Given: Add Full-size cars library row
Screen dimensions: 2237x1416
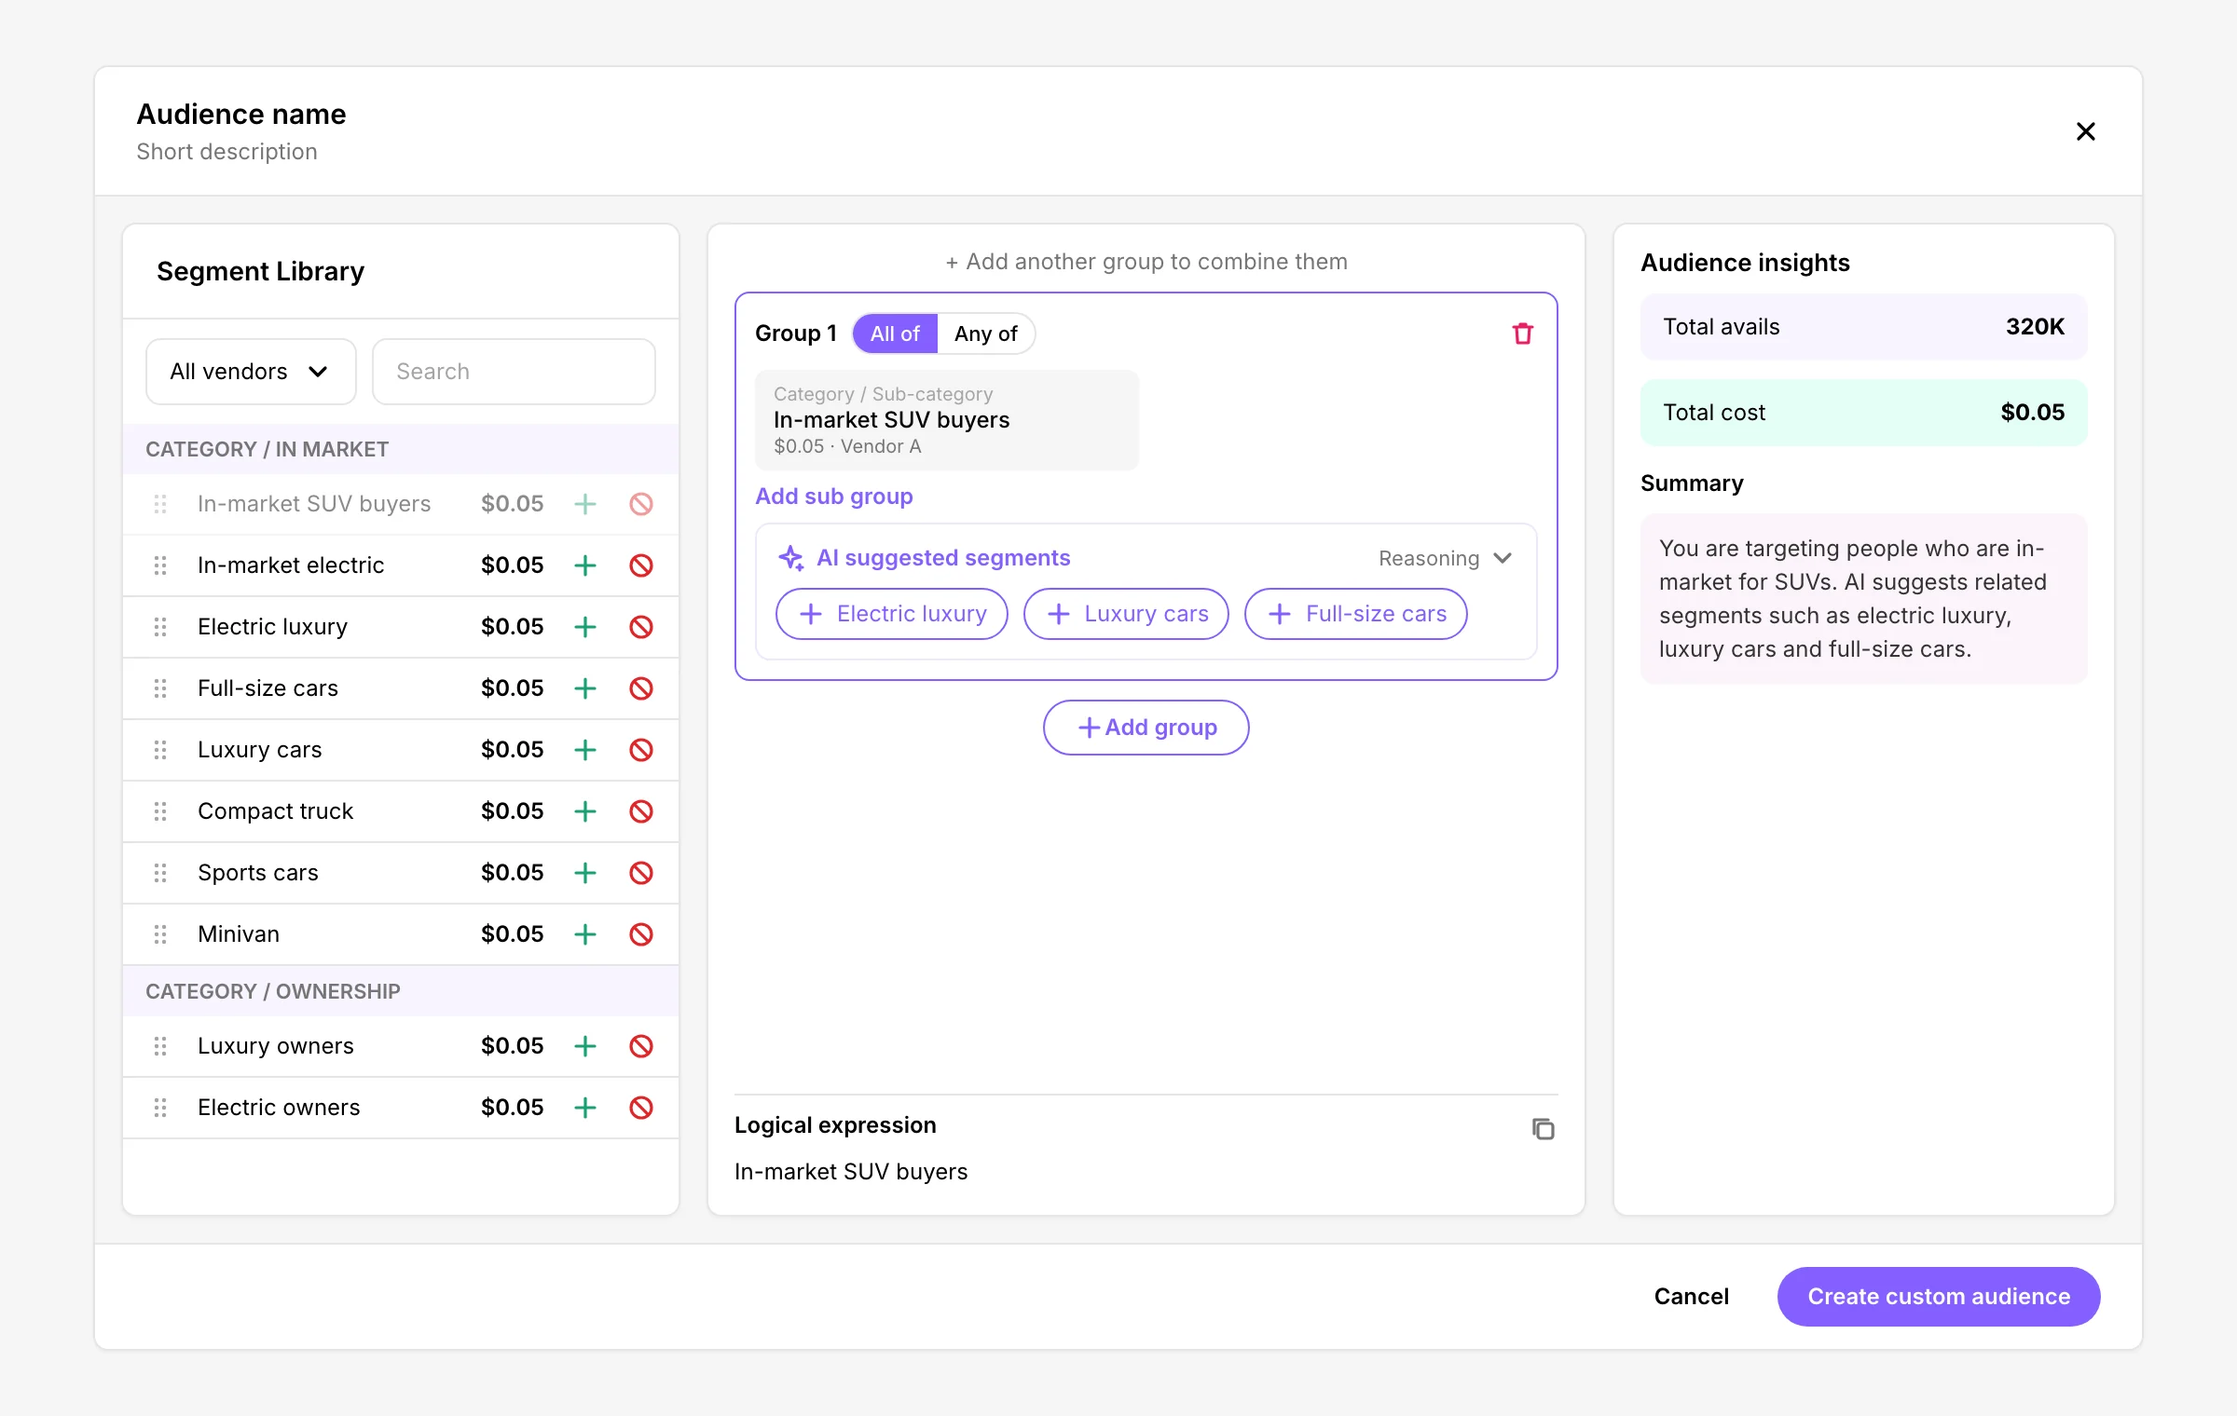Looking at the screenshot, I should pos(585,688).
